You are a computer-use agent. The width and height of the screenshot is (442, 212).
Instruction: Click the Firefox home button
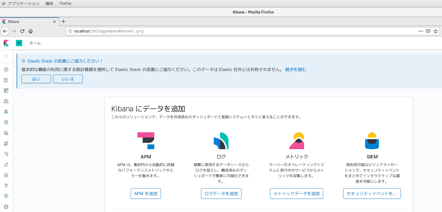point(31,31)
